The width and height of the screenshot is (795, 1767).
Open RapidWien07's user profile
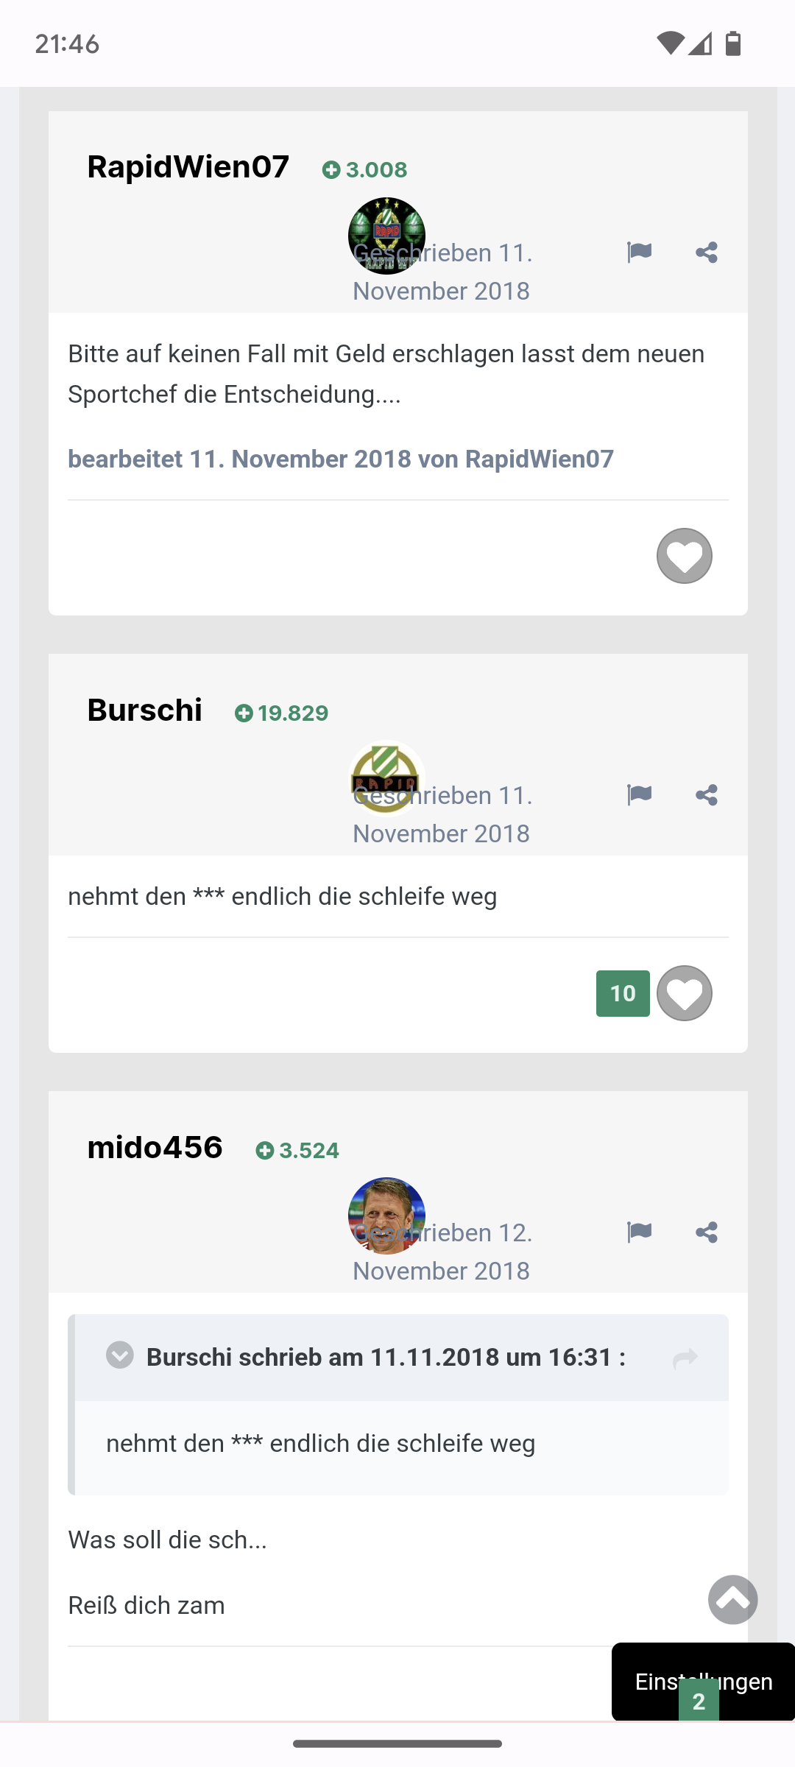click(x=188, y=167)
